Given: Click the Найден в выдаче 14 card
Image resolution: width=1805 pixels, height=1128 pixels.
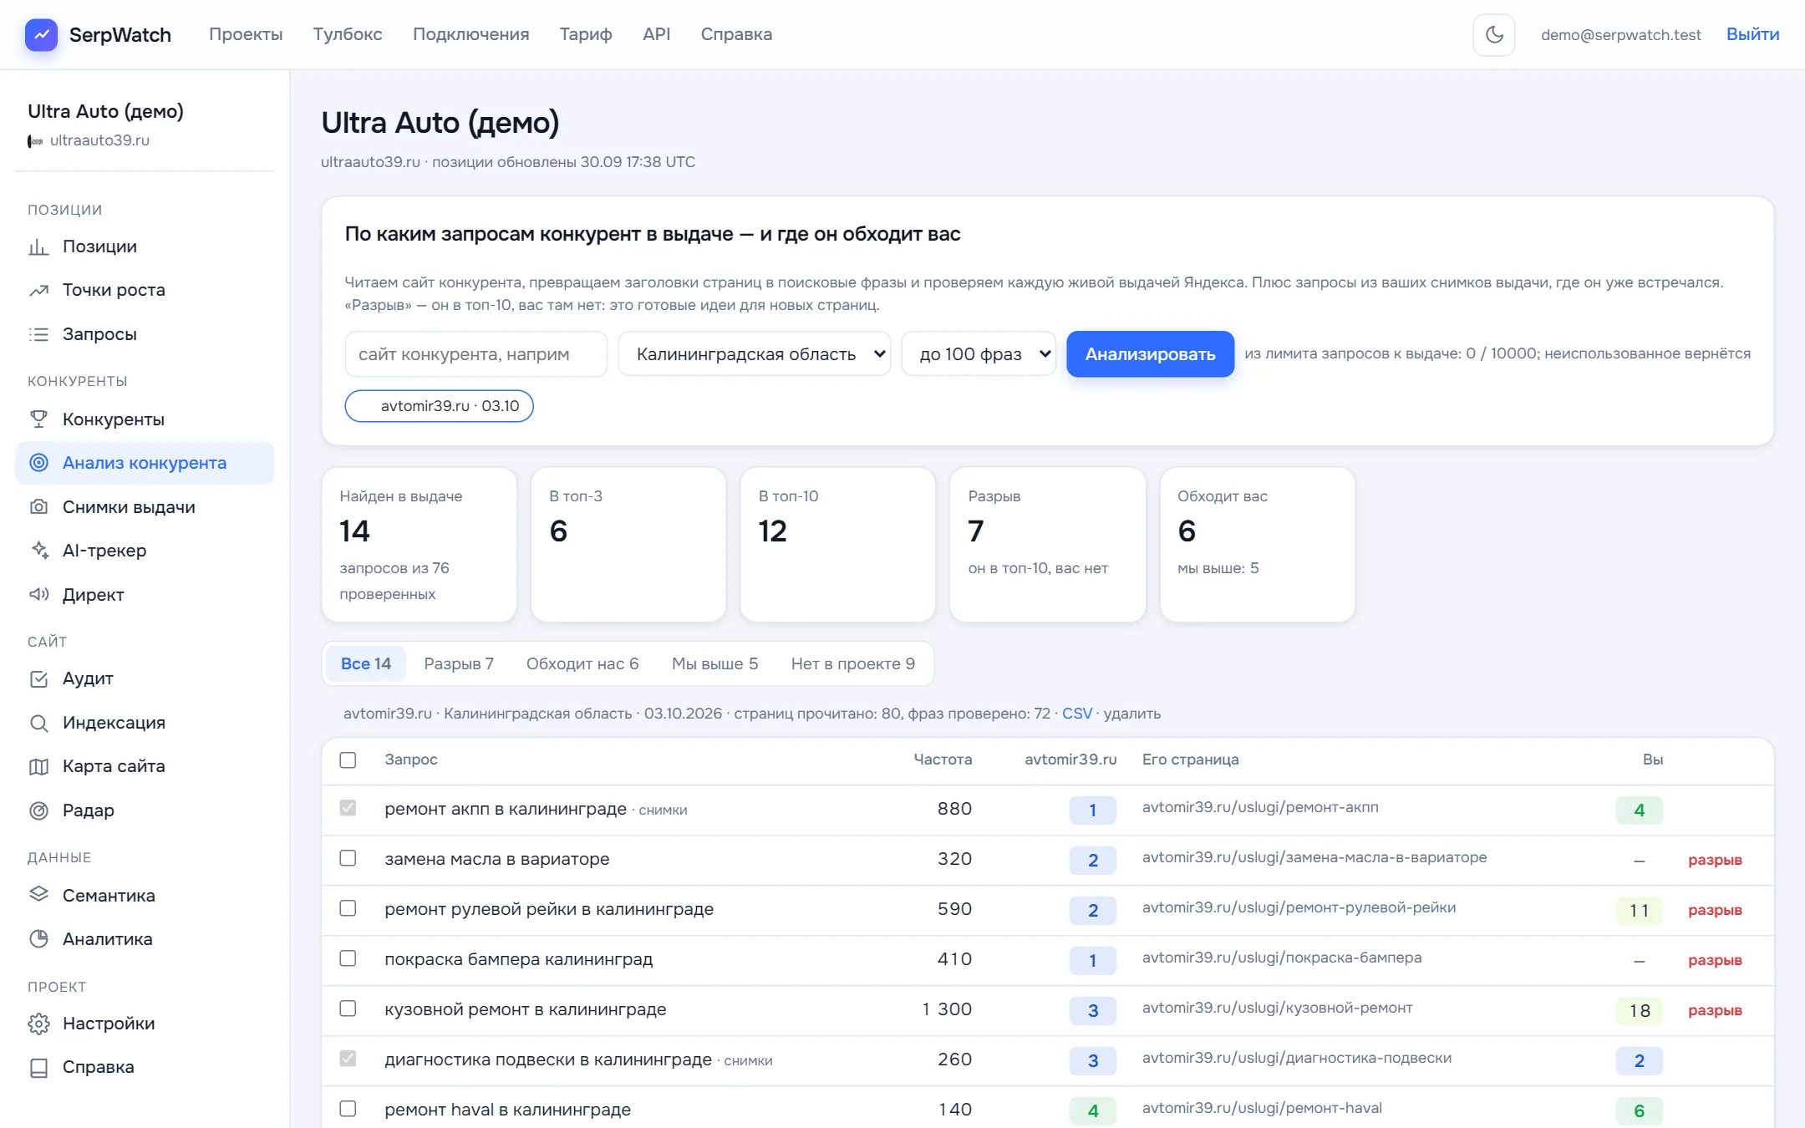Looking at the screenshot, I should (x=419, y=545).
